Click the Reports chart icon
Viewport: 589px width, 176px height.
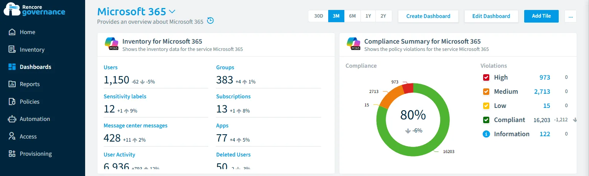[12, 84]
